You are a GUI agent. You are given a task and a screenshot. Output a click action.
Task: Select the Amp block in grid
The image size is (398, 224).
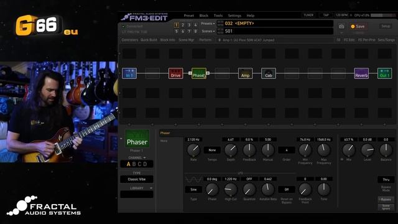(x=245, y=73)
